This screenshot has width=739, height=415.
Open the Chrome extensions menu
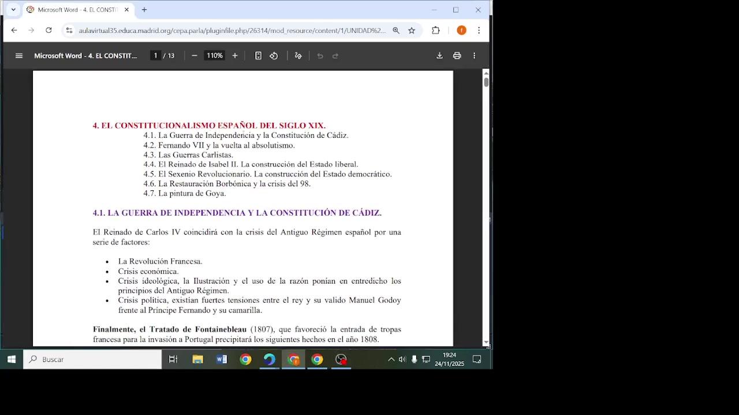436,31
